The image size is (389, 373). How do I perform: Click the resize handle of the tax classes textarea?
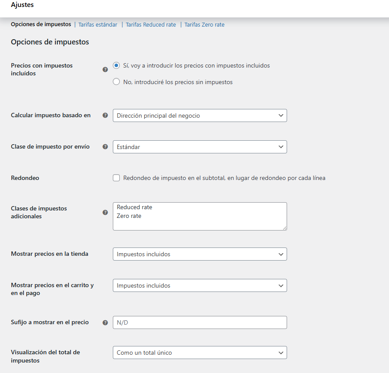tap(284, 227)
